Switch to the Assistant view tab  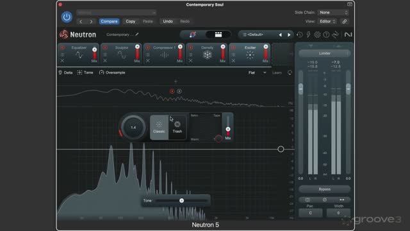click(193, 35)
